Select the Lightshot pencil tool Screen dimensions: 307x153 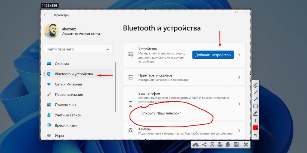(255, 85)
